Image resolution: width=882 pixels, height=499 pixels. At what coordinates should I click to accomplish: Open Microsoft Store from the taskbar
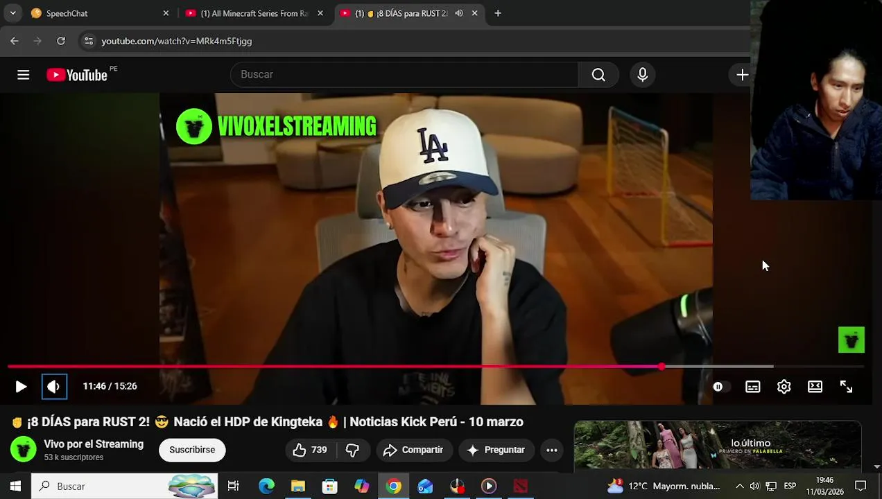click(330, 486)
